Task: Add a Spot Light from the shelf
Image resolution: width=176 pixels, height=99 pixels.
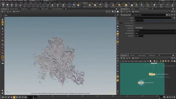Action: [95, 5]
